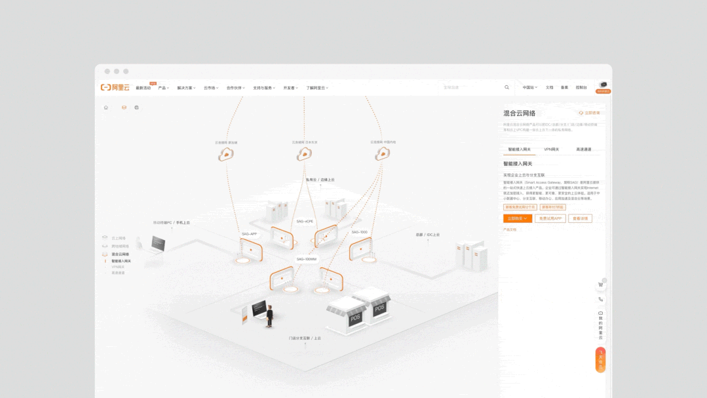Click the SAG-100WM label
Screen dimensions: 707x398
pos(307,260)
